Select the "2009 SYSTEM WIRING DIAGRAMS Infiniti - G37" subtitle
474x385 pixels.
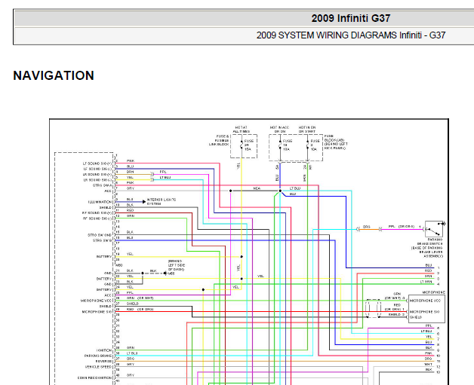351,35
